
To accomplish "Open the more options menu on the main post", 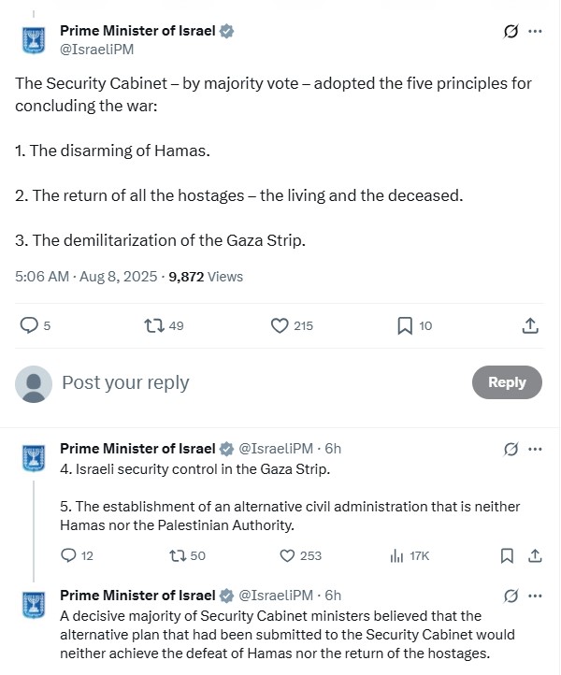I will pyautogui.click(x=535, y=32).
